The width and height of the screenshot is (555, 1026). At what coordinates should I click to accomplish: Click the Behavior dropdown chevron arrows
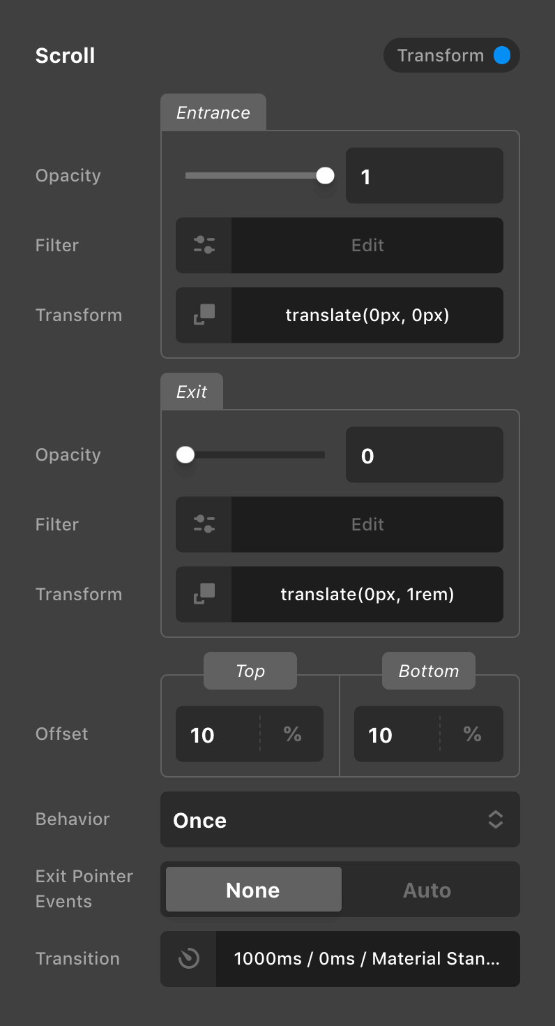[x=495, y=819]
